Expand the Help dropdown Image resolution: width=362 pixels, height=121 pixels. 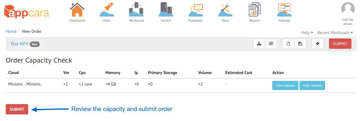click(x=307, y=33)
